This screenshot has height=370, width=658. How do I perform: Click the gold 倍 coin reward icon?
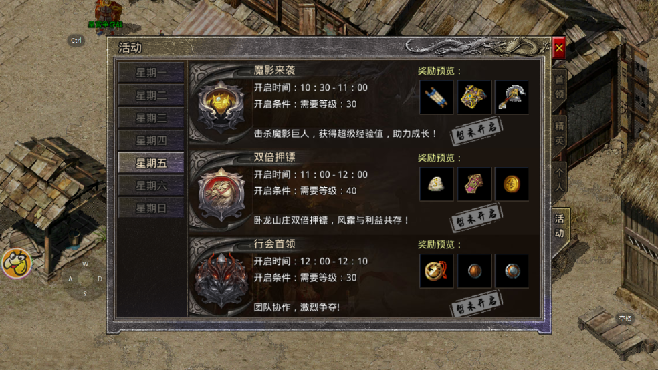point(512,184)
